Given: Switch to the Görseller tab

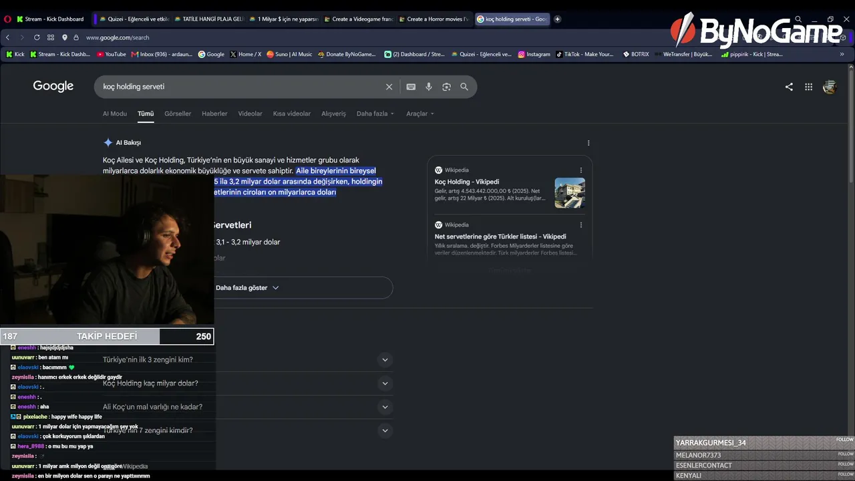Looking at the screenshot, I should pyautogui.click(x=178, y=114).
